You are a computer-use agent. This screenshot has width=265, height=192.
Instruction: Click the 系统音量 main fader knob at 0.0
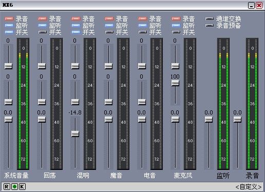[8, 119]
